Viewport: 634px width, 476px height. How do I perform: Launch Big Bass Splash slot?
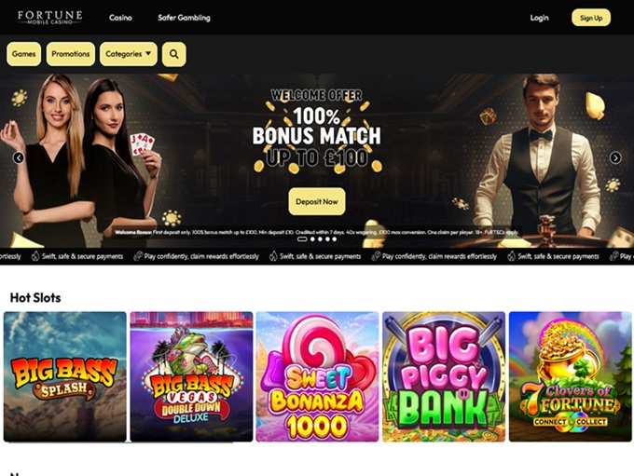65,376
